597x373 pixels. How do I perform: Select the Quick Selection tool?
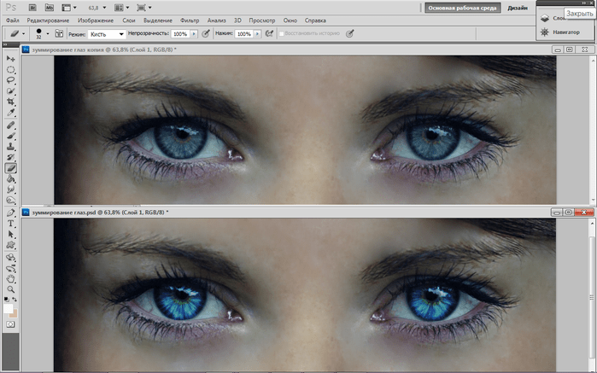point(10,91)
